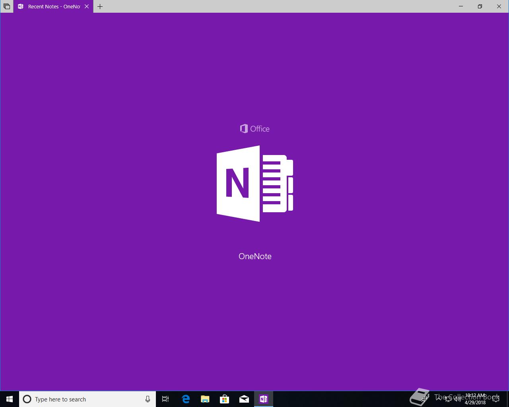Image resolution: width=509 pixels, height=407 pixels.
Task: Launch Microsoft Edge from the taskbar
Action: [x=186, y=399]
